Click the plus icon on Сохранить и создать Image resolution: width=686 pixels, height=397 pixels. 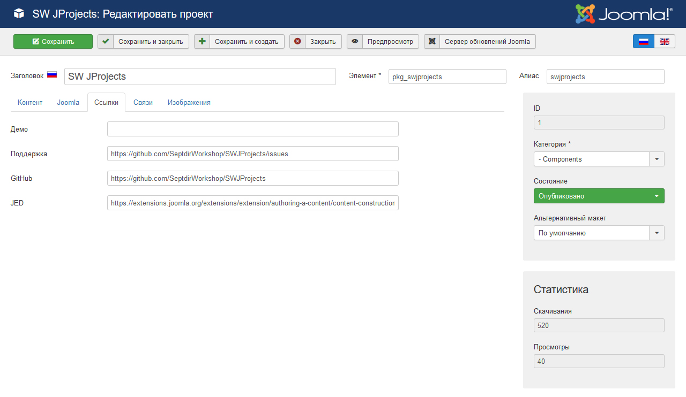point(202,42)
